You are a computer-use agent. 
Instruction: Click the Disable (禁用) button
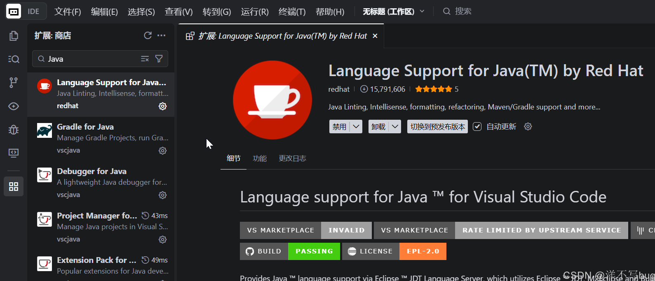tap(340, 126)
